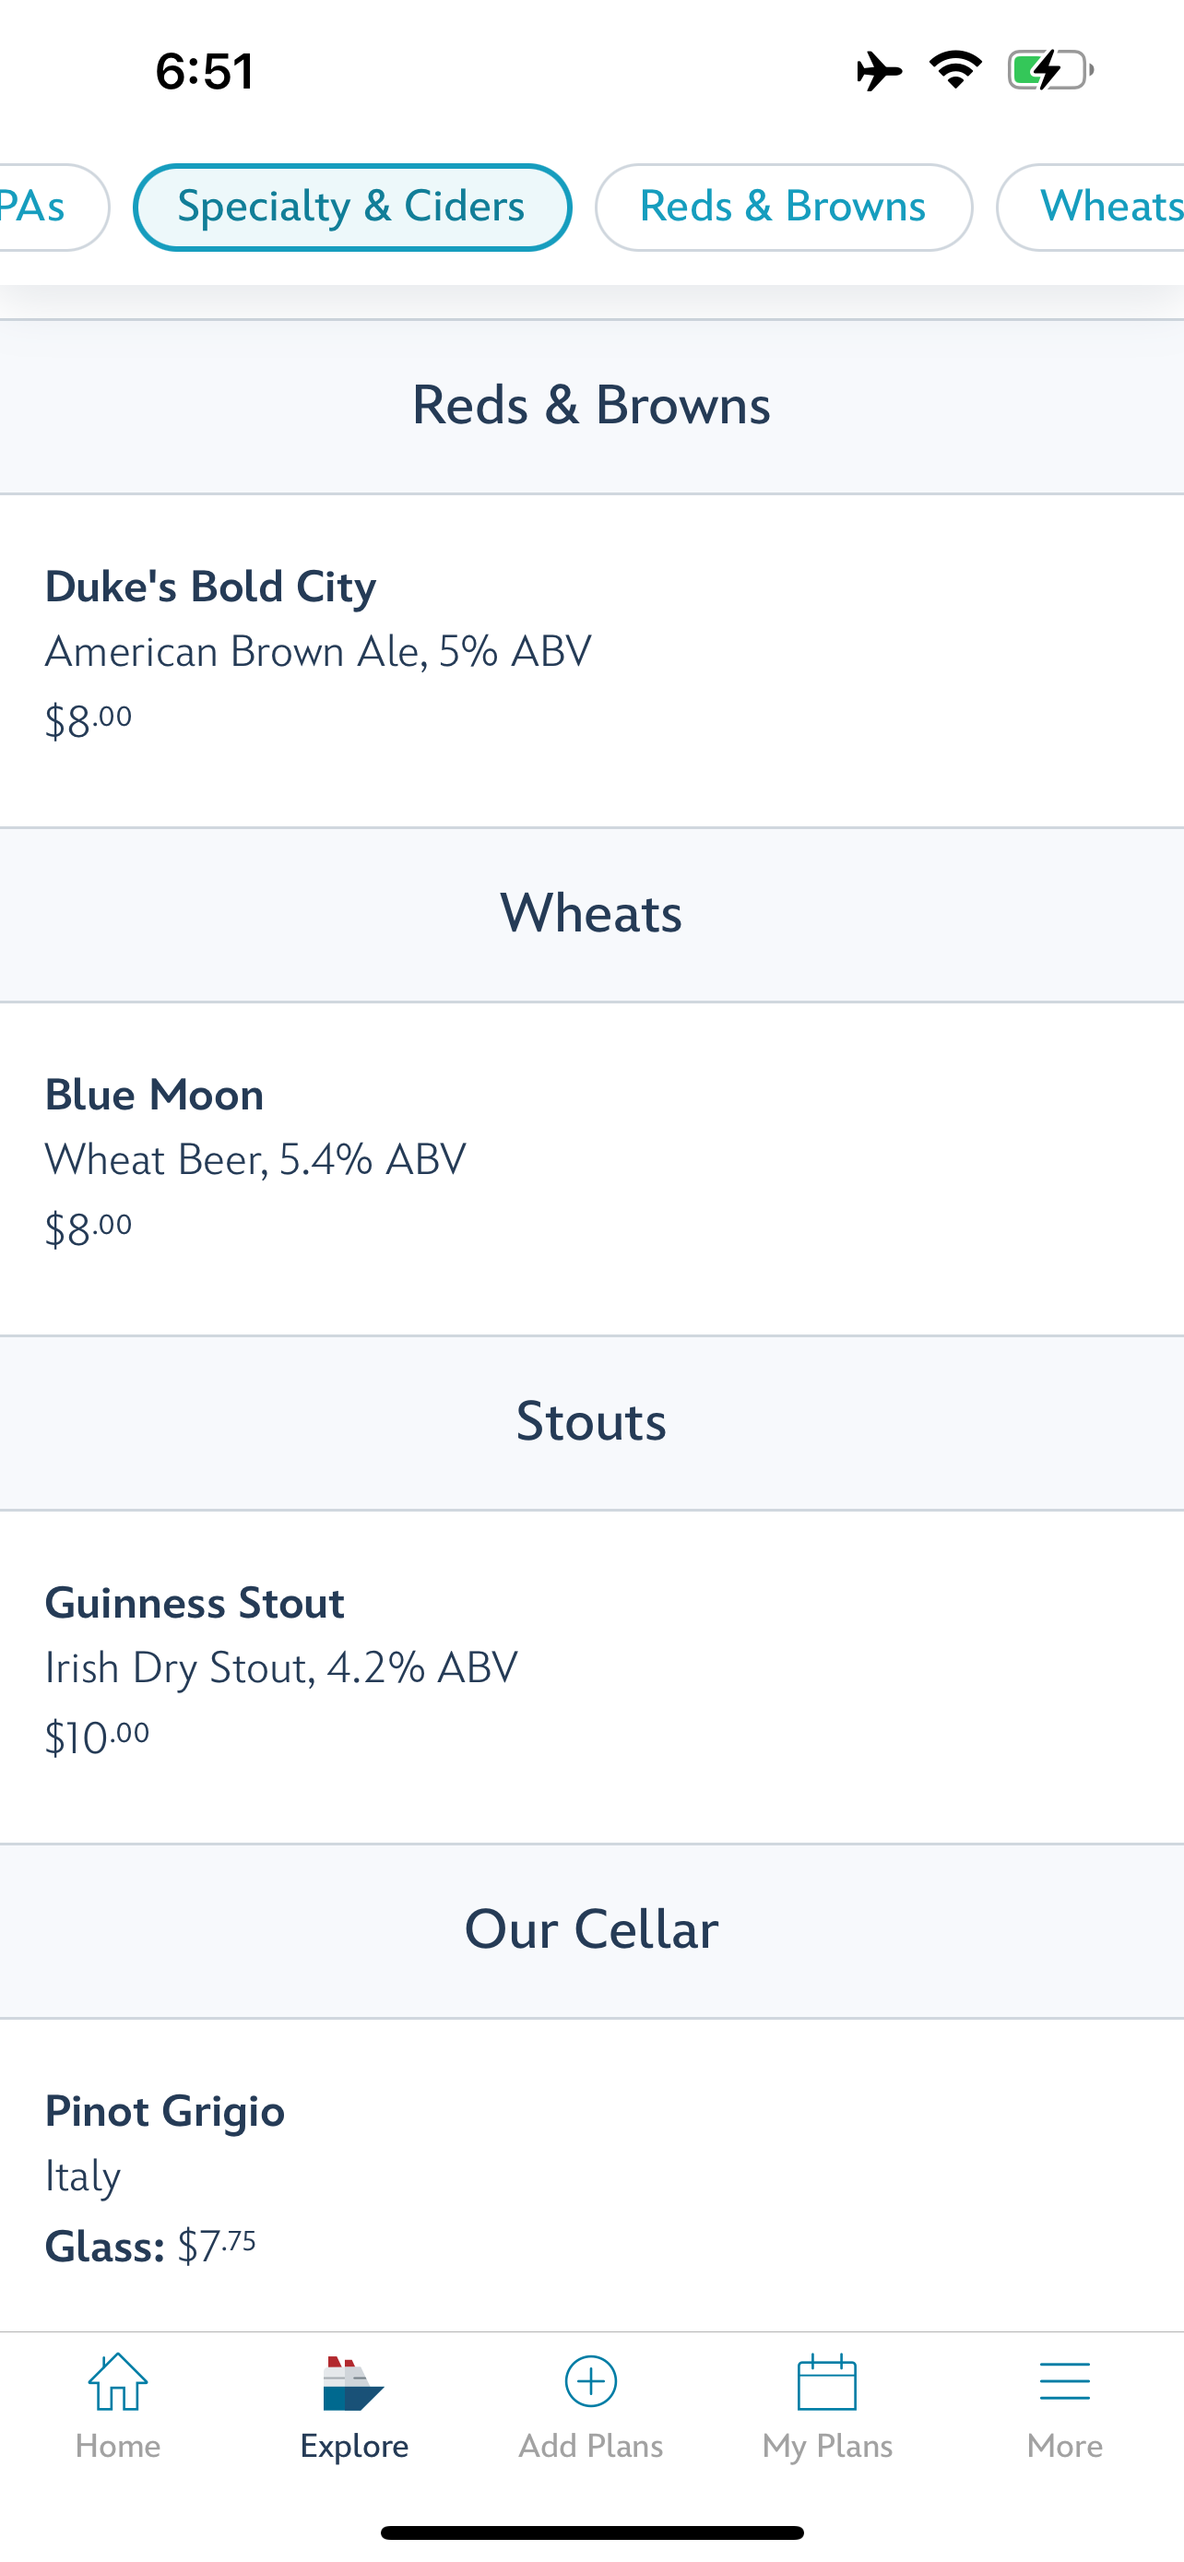Select the Specialty & Ciders filter chip
1184x2562 pixels.
[352, 207]
